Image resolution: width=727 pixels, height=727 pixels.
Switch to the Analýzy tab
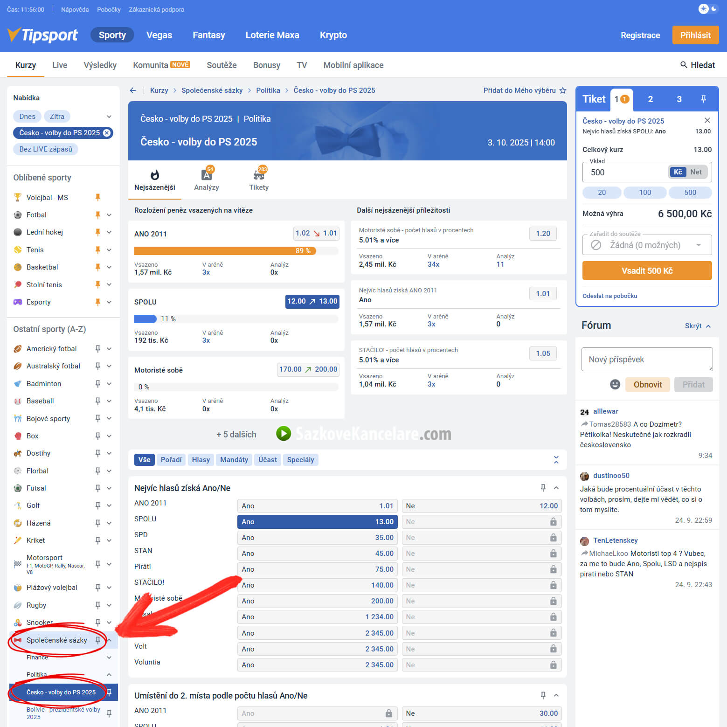(x=207, y=180)
